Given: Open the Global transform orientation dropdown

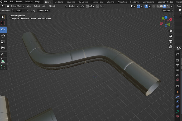Looking at the screenshot, I should (72, 6).
